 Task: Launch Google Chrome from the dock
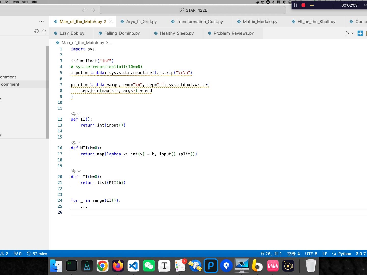click(x=102, y=266)
